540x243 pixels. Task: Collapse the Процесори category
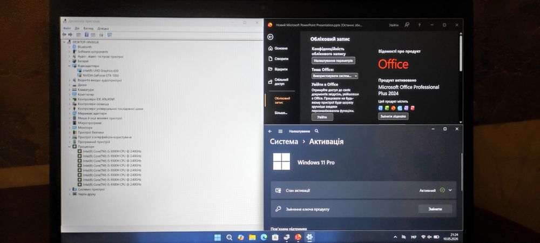[69, 147]
